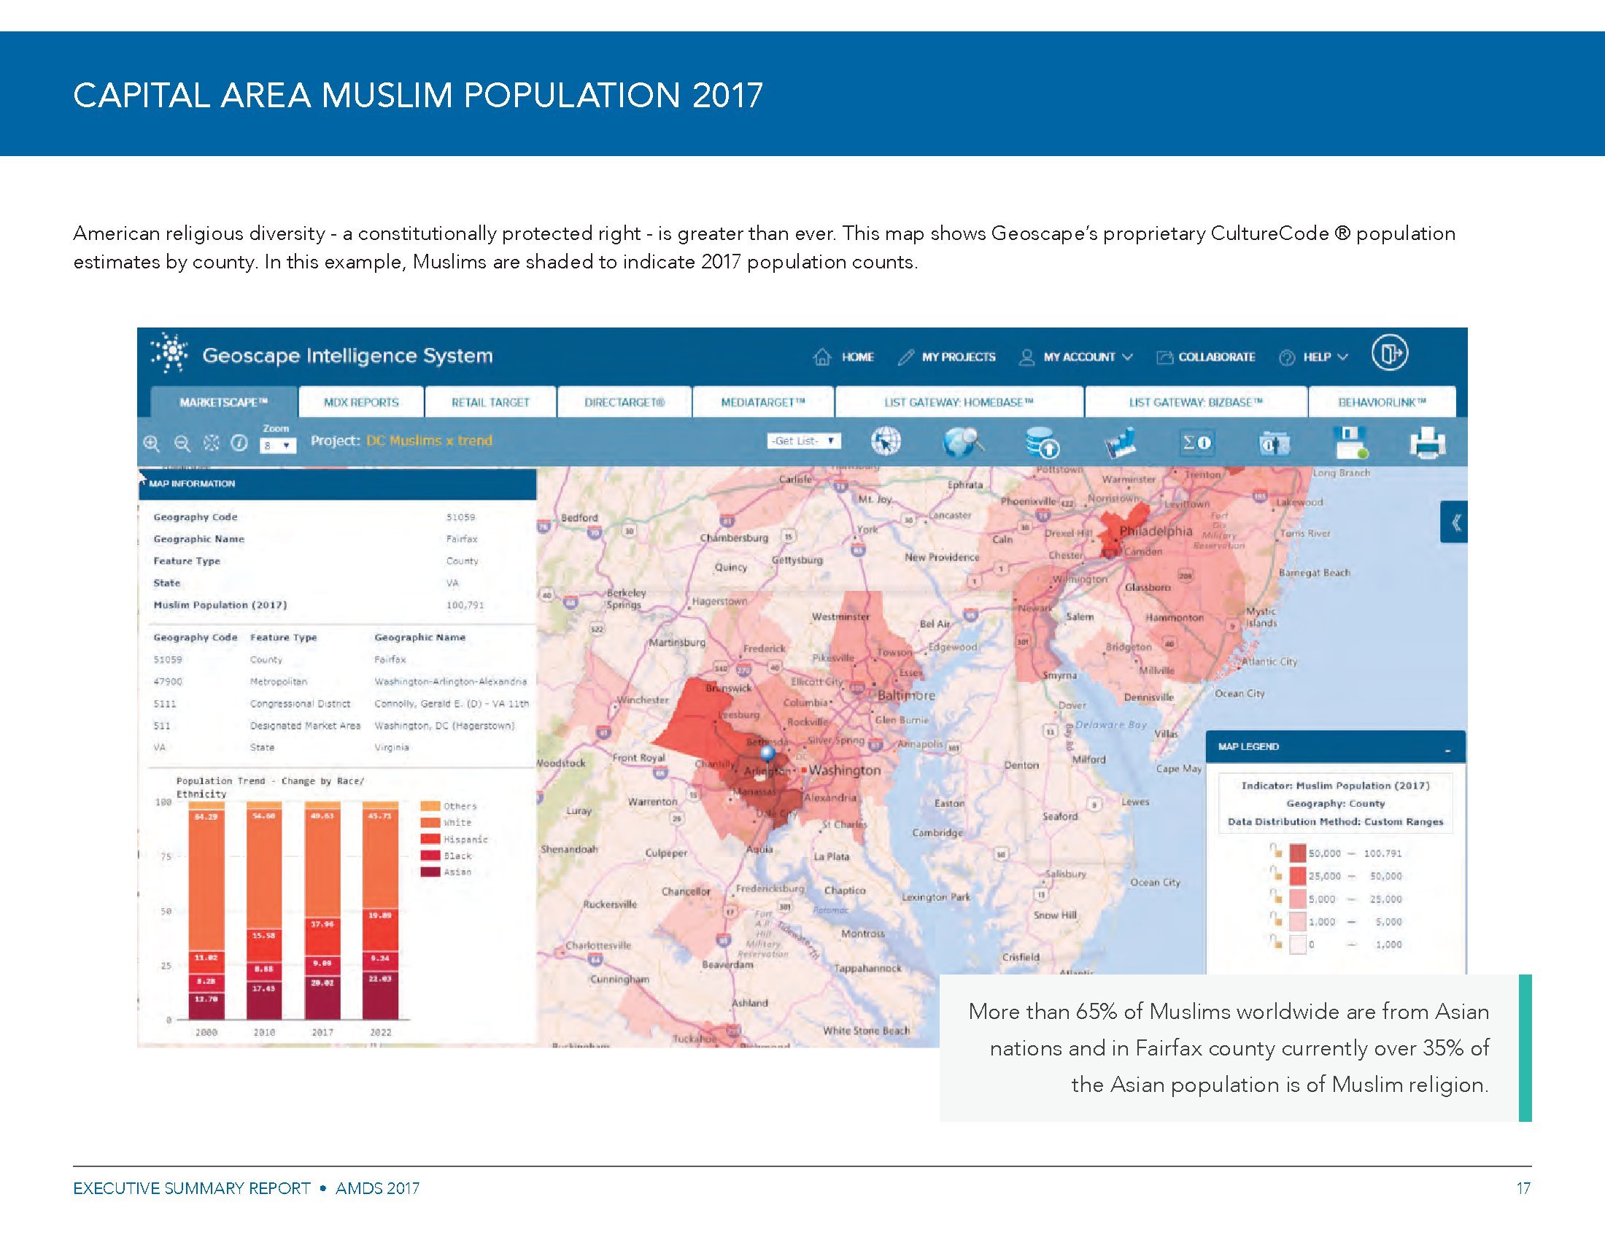Toggle the lock for 5,000–25,000 range
This screenshot has width=1605, height=1240.
(1276, 897)
